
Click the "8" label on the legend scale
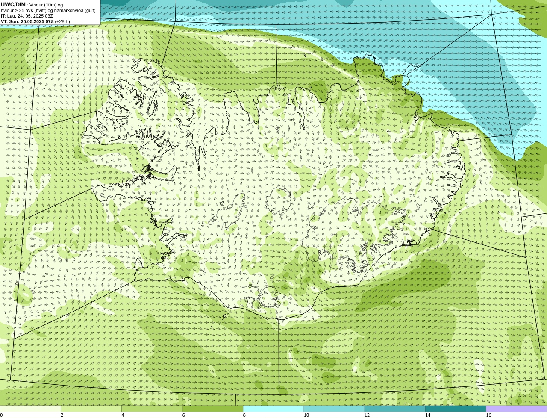pos(244,415)
